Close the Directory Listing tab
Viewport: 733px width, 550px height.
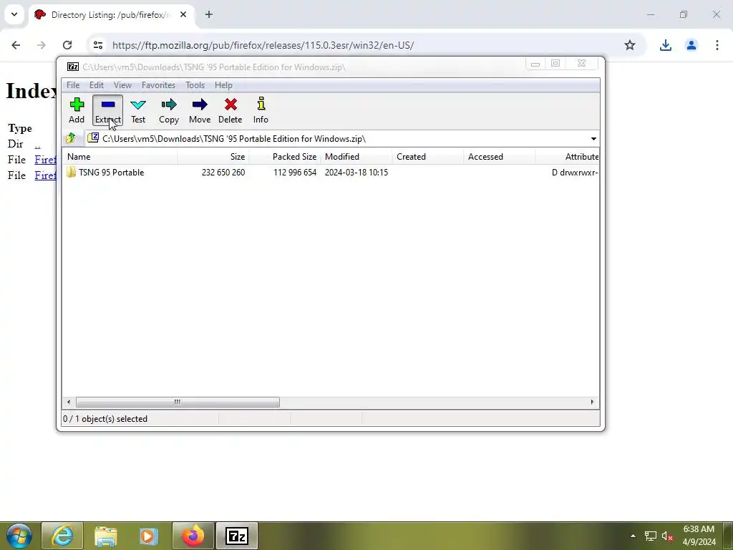(183, 14)
